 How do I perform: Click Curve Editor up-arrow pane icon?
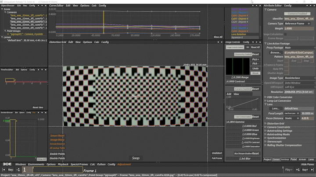(x=253, y=6)
